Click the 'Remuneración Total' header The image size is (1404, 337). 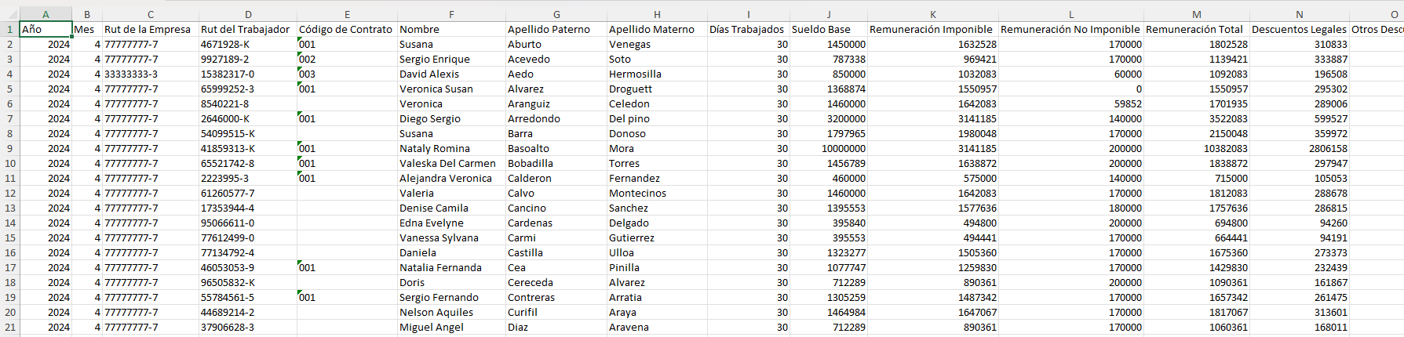point(1196,29)
